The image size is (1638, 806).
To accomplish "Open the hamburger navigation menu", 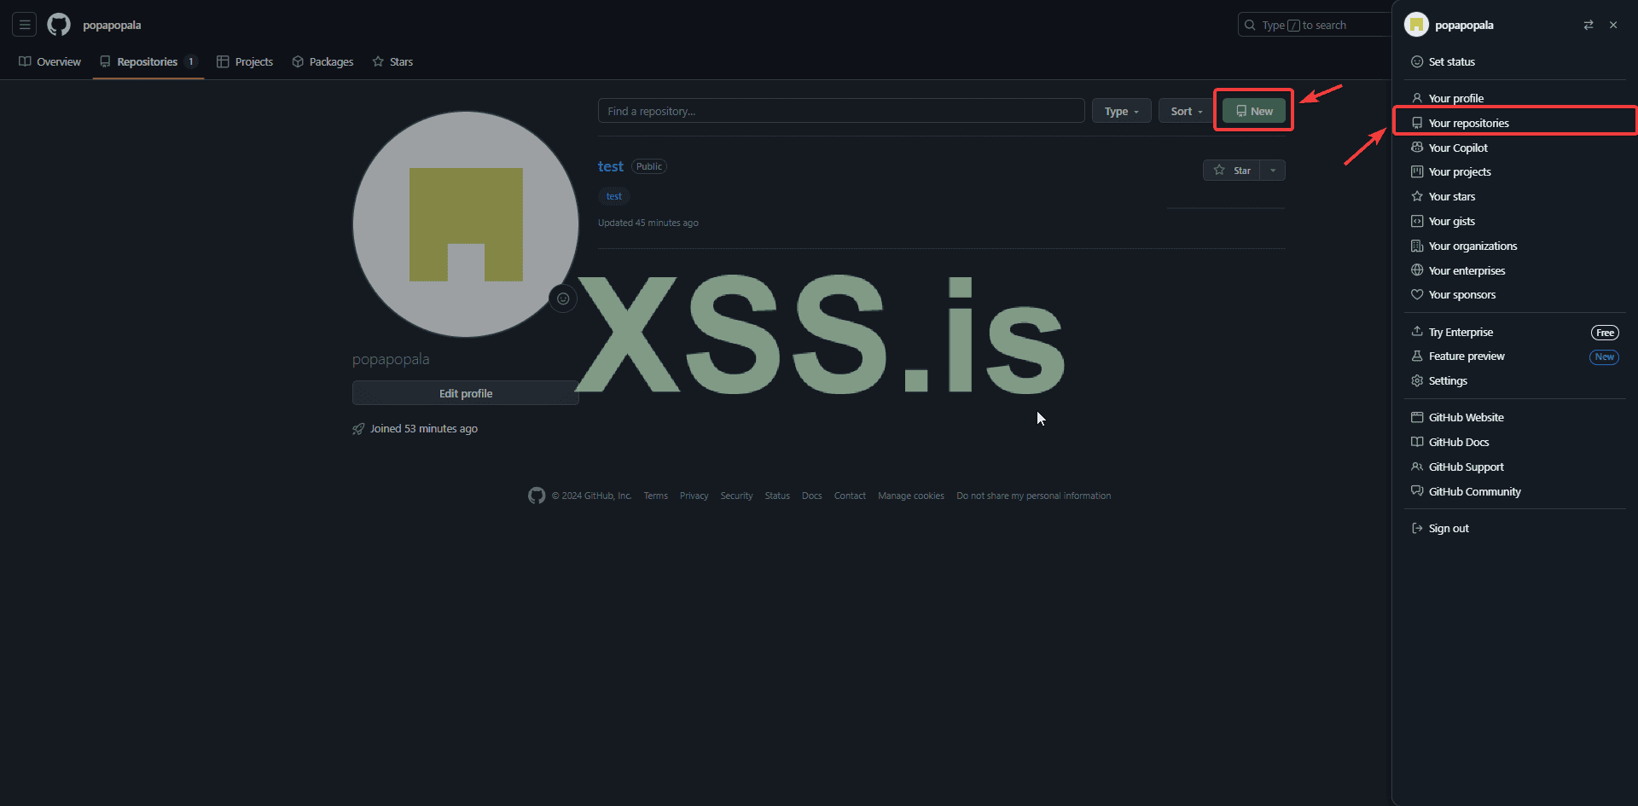I will point(25,25).
